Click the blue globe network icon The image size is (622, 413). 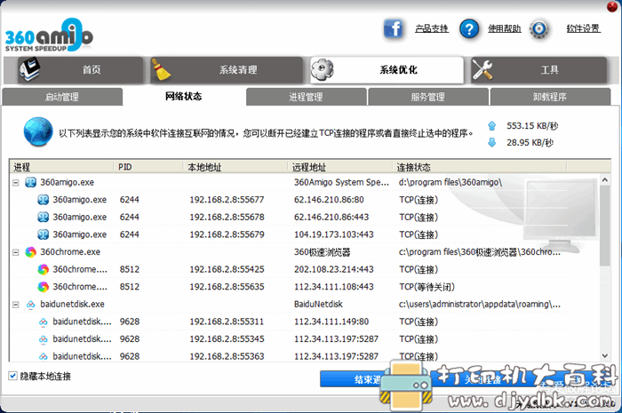(38, 131)
